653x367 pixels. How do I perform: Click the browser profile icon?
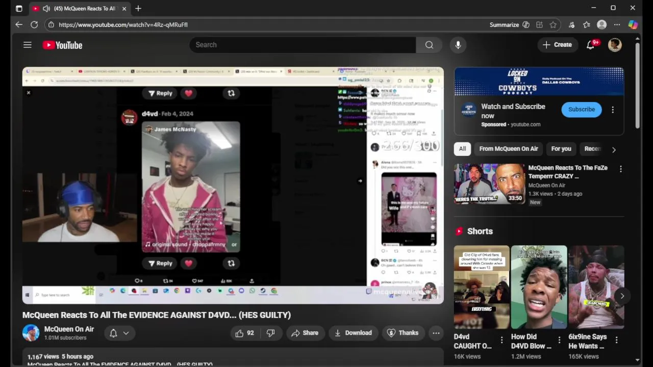(602, 24)
